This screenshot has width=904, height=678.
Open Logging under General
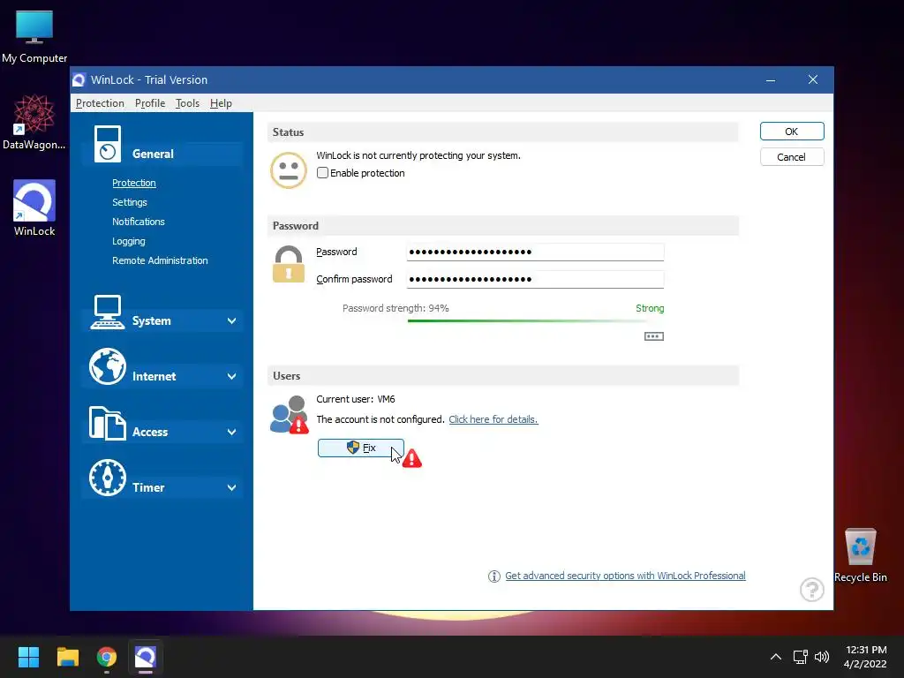click(x=129, y=241)
